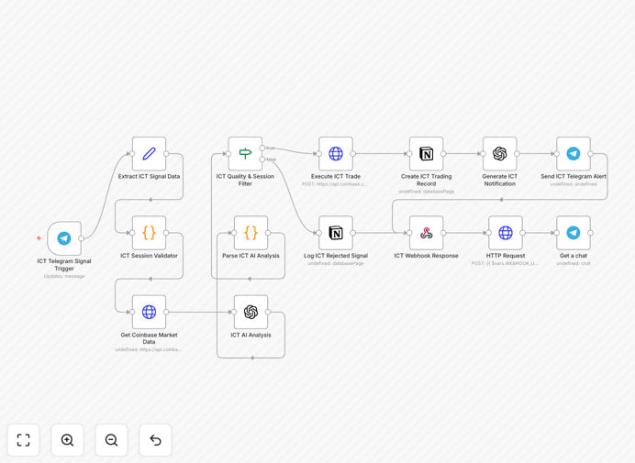The width and height of the screenshot is (635, 463).
Task: Fit workflow to view button
Action: point(24,440)
